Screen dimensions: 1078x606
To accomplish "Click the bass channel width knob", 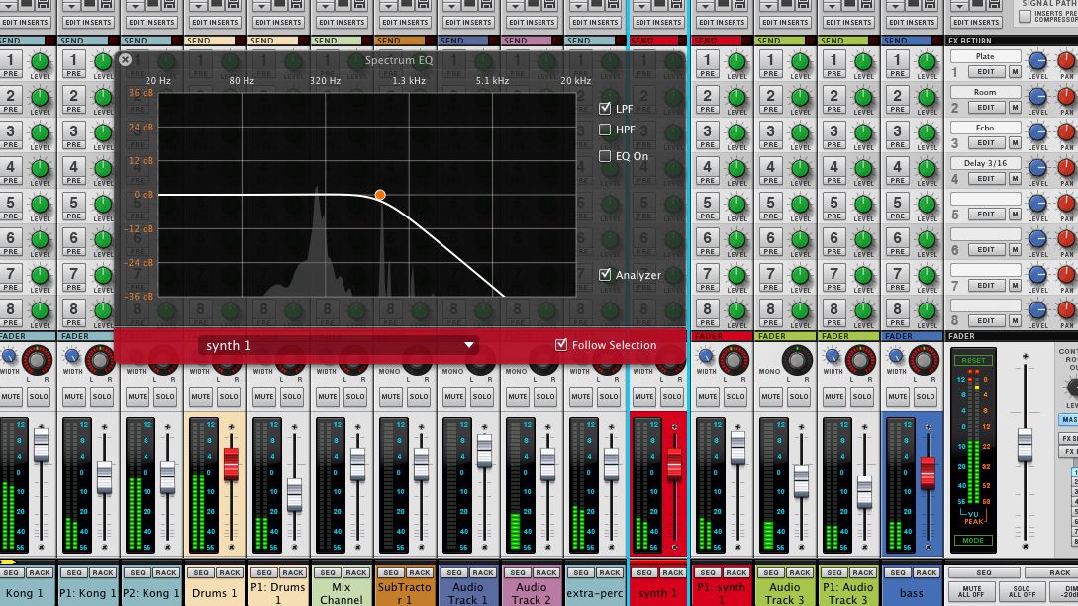I will [896, 356].
